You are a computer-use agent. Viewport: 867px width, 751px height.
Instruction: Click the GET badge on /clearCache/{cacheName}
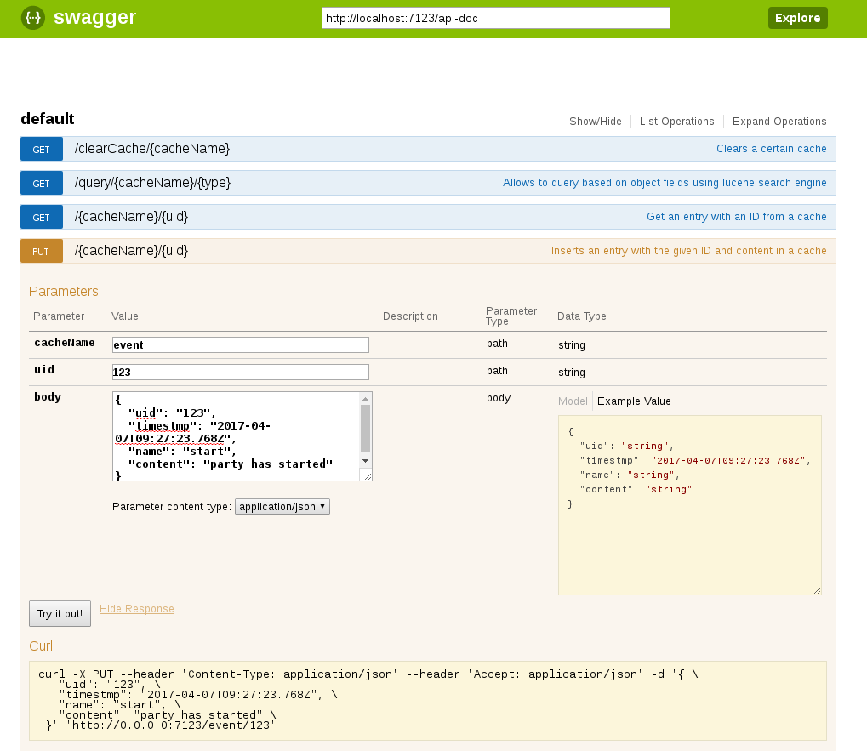pos(41,149)
